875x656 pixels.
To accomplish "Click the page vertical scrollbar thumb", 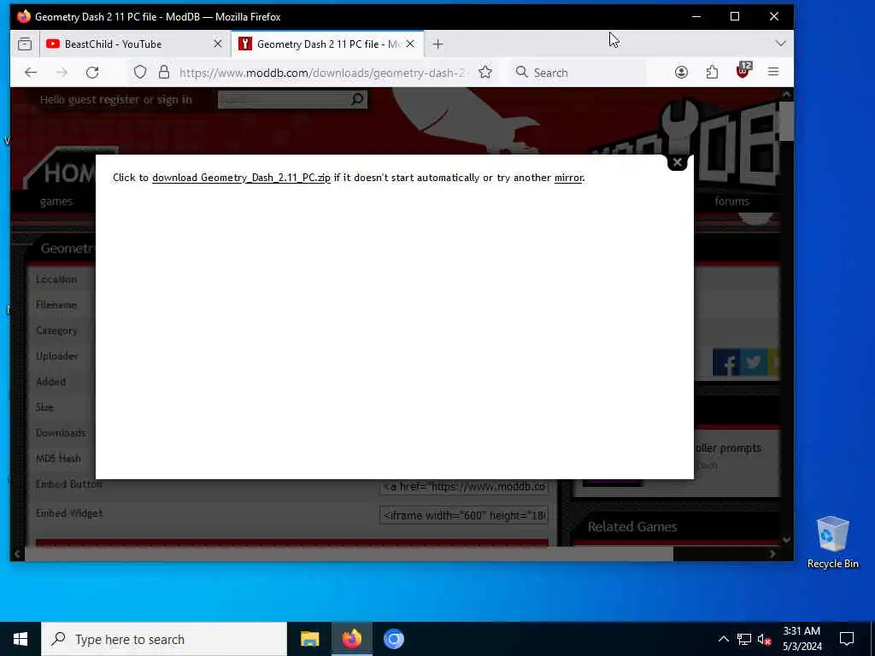I will point(786,121).
